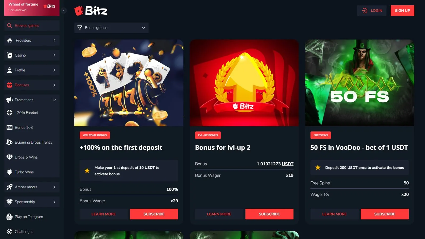Open the Bonus groups filter dropdown
425x239 pixels.
pos(112,28)
